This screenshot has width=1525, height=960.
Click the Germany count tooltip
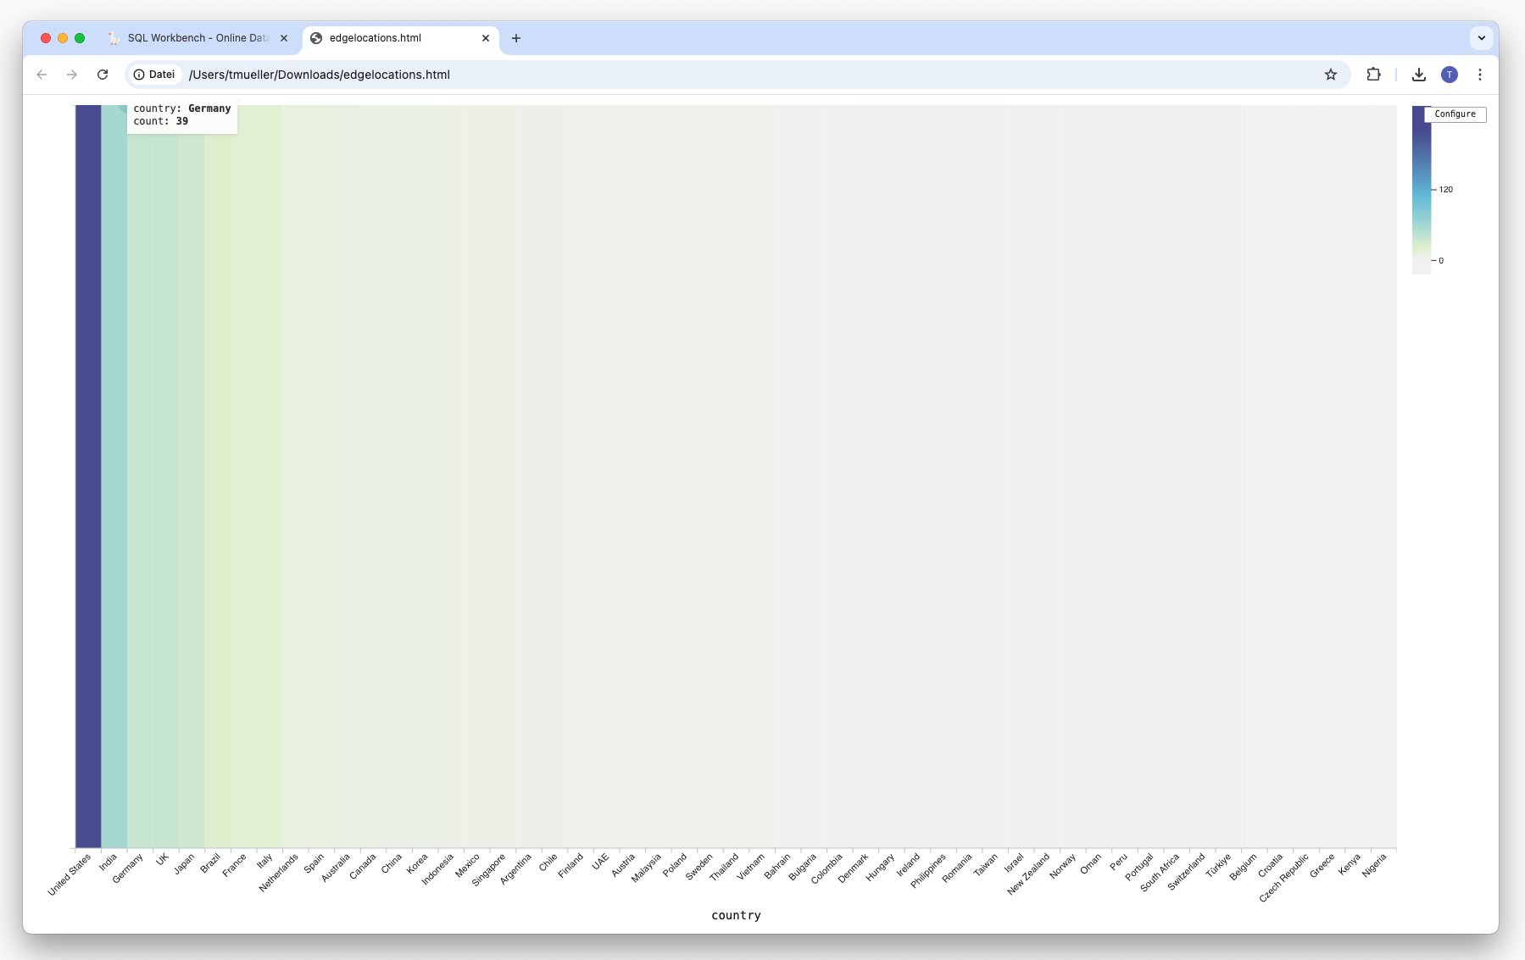pyautogui.click(x=181, y=114)
